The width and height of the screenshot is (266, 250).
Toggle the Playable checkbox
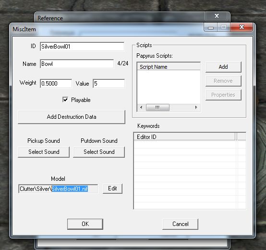coord(65,100)
